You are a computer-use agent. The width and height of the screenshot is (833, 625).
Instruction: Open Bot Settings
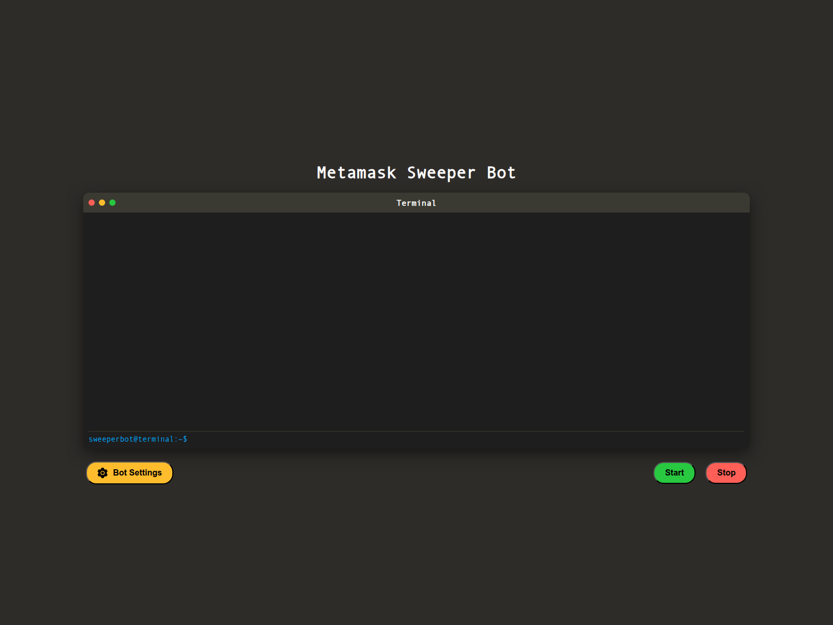click(130, 473)
